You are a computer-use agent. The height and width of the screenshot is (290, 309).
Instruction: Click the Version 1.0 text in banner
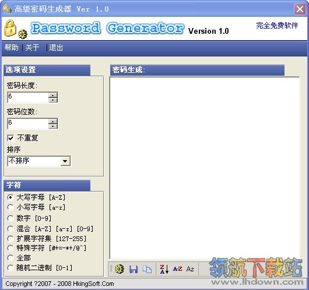coord(208,31)
